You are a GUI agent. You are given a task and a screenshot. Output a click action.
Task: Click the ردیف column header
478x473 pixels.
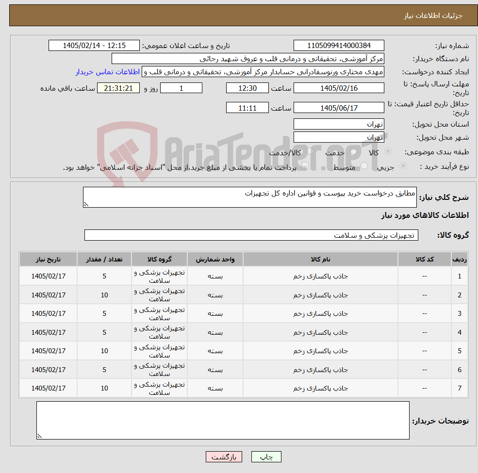tap(460, 259)
